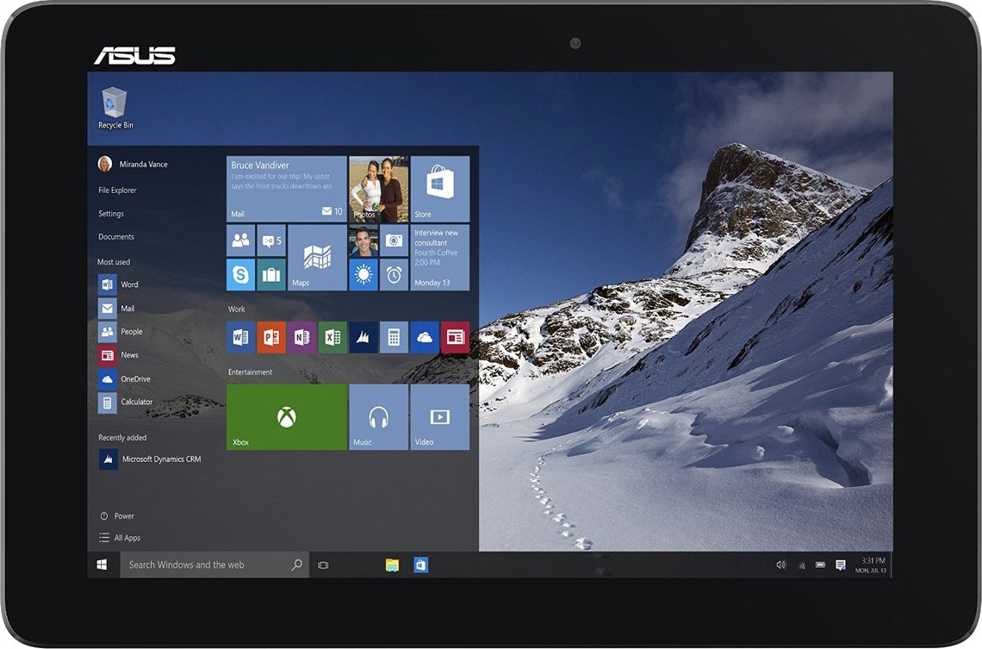Launch Excel from the Work tiles

click(x=333, y=337)
